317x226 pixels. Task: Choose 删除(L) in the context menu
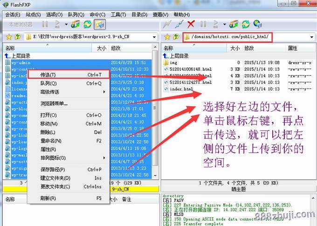click(x=69, y=132)
